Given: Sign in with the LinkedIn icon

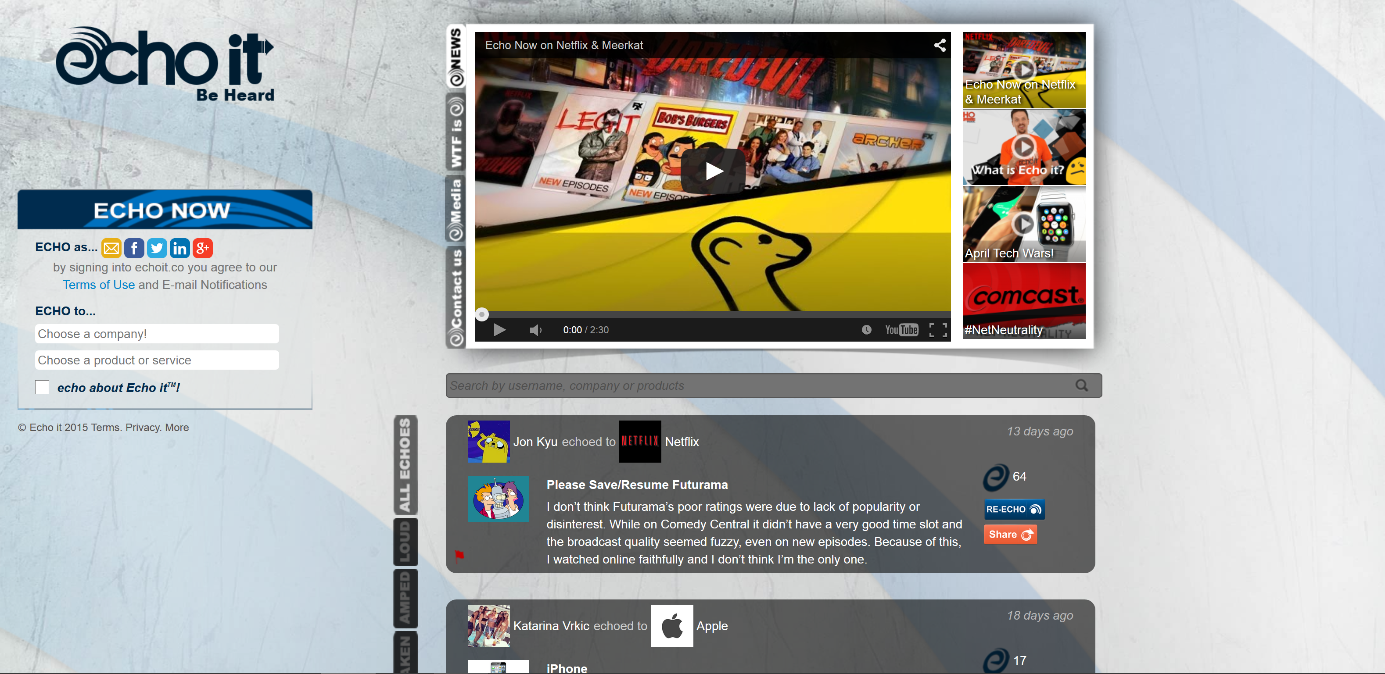Looking at the screenshot, I should coord(179,248).
